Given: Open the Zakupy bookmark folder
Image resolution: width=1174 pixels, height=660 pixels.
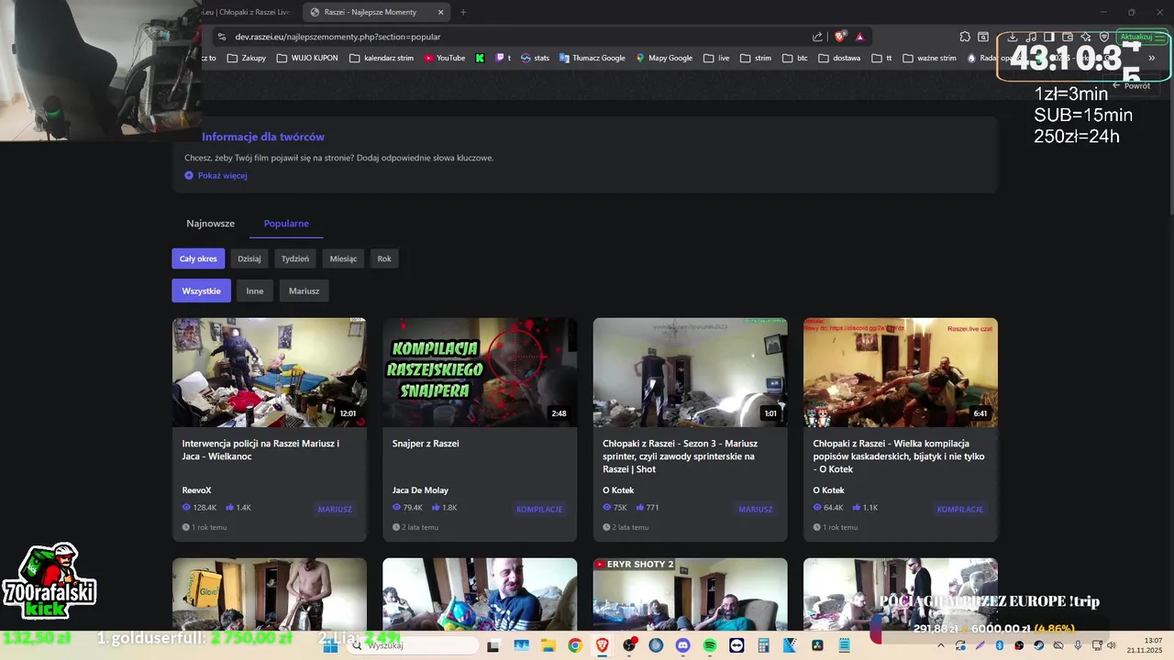Looking at the screenshot, I should click(x=247, y=58).
